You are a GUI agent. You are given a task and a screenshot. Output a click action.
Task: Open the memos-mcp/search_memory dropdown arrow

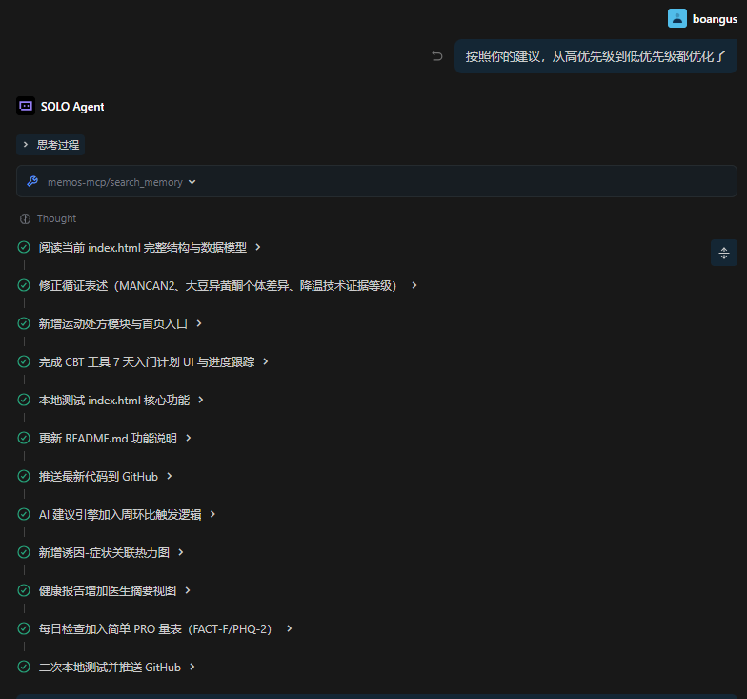(x=192, y=182)
